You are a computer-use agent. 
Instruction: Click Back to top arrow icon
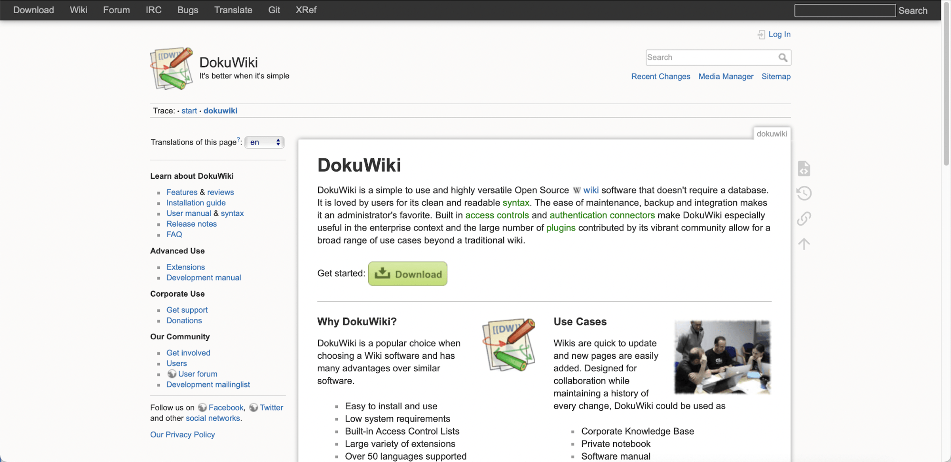pyautogui.click(x=804, y=244)
